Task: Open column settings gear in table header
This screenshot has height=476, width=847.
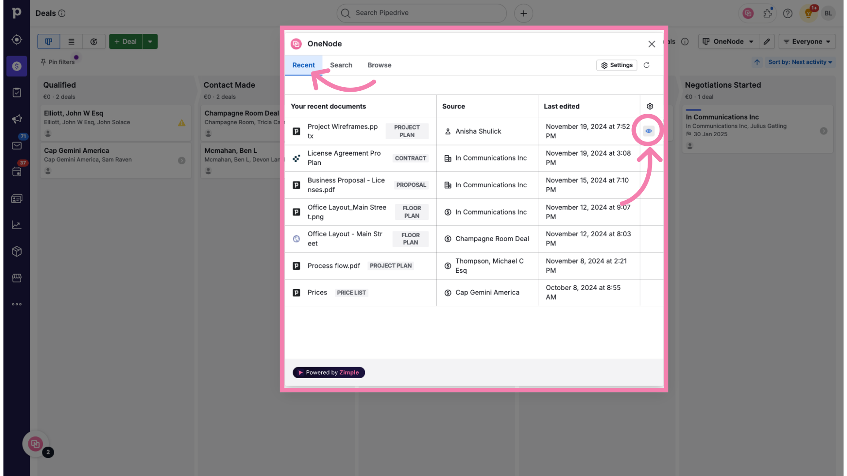Action: pos(650,106)
